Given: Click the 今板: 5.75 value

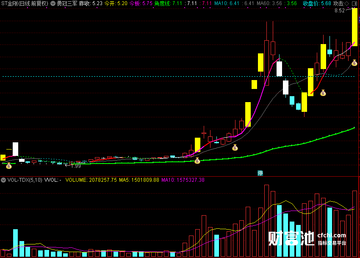Looking at the screenshot, I should pos(141,3).
